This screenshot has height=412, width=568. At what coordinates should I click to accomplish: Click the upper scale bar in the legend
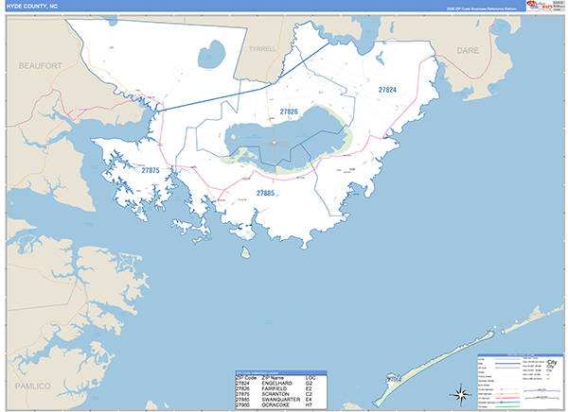click(541, 390)
